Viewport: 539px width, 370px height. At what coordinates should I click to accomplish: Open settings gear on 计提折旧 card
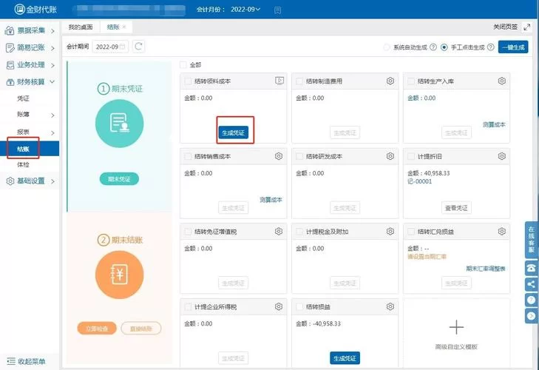(501, 156)
